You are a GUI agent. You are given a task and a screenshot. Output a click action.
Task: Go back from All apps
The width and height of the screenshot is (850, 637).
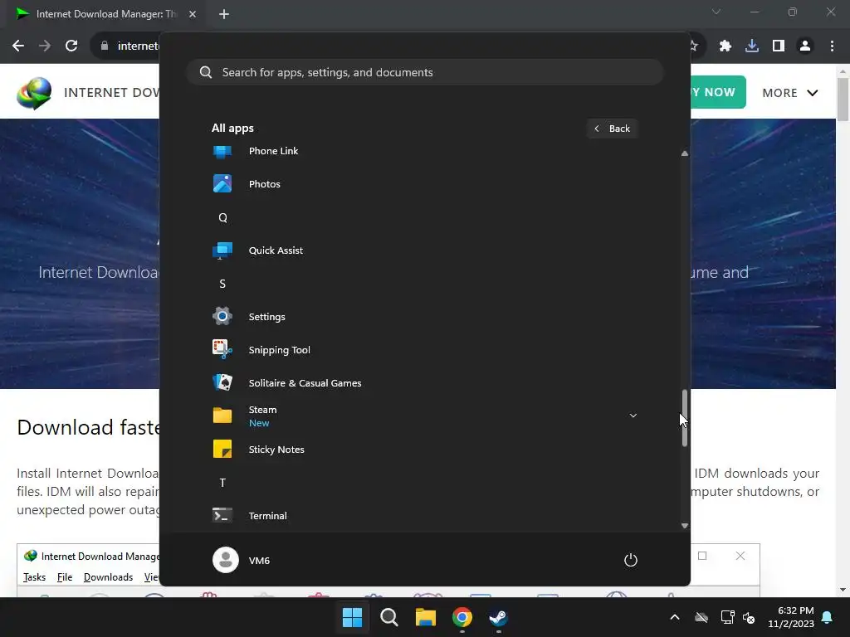(612, 129)
